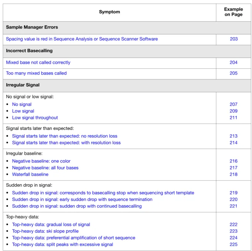
Task: Open 'Low signal throughout' link
Action: click(35, 118)
